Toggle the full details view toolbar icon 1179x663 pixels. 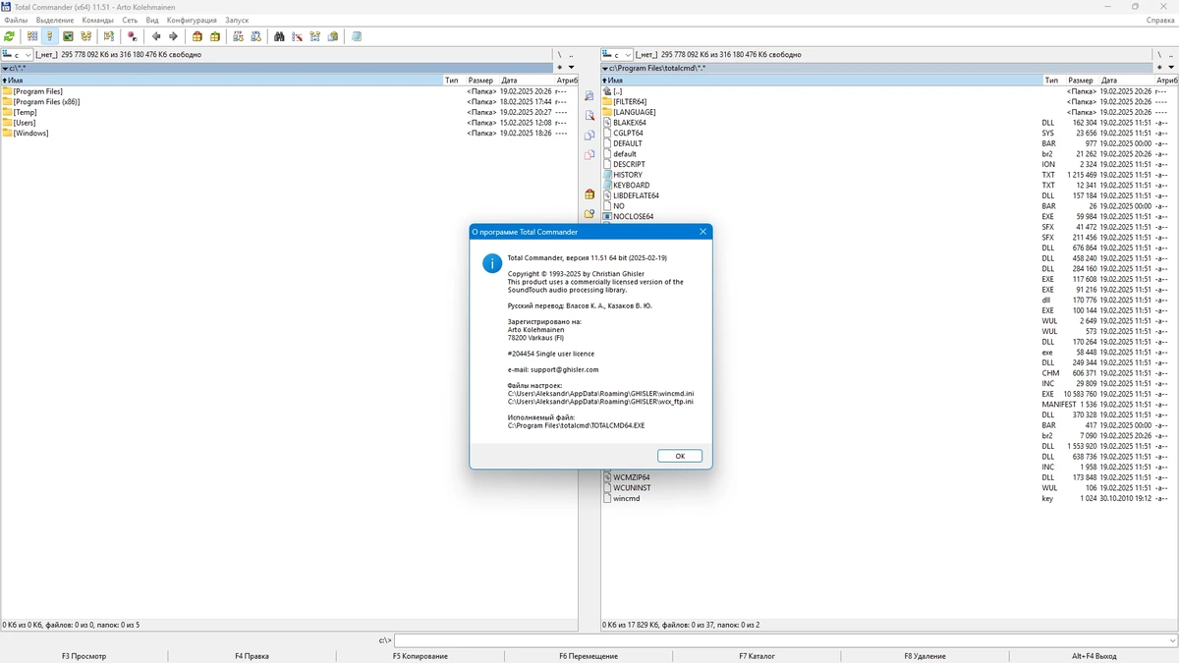(x=49, y=36)
